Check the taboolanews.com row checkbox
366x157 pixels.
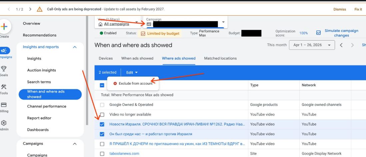[x=102, y=154]
